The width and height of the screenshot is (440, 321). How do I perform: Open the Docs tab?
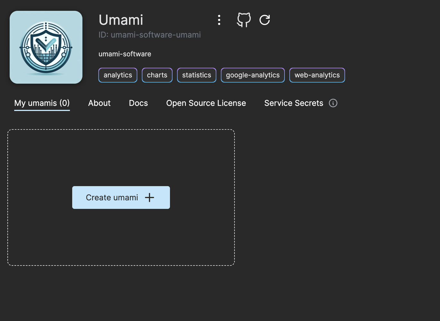point(138,103)
